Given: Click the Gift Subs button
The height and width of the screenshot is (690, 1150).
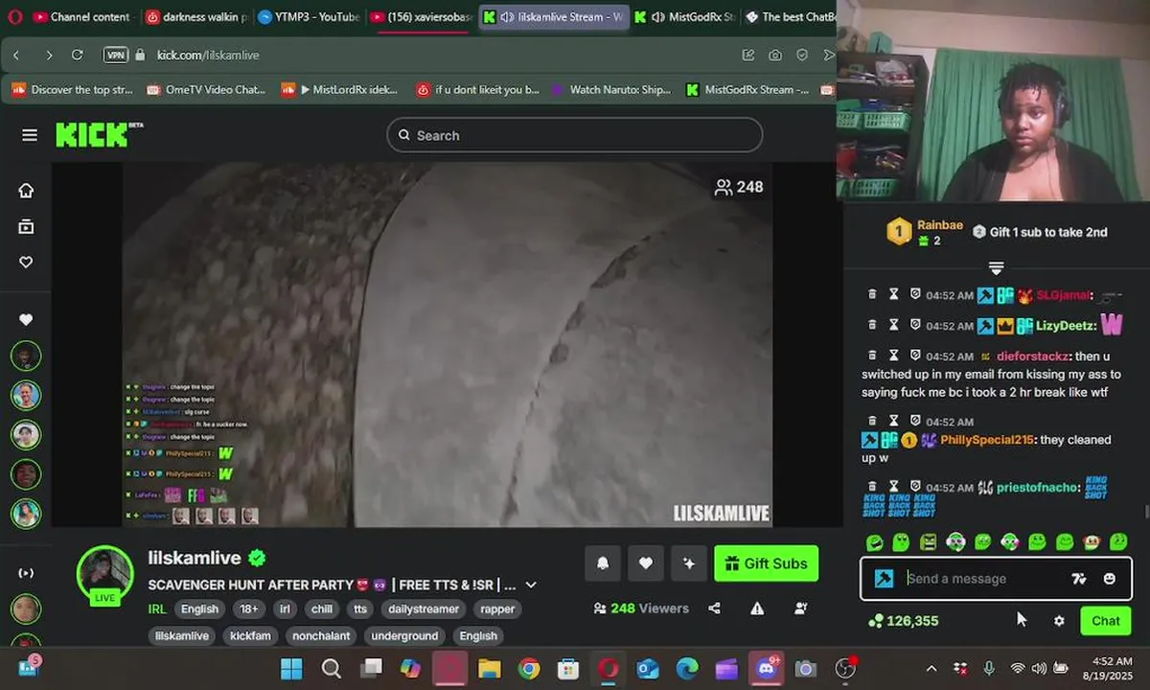Looking at the screenshot, I should pos(767,563).
